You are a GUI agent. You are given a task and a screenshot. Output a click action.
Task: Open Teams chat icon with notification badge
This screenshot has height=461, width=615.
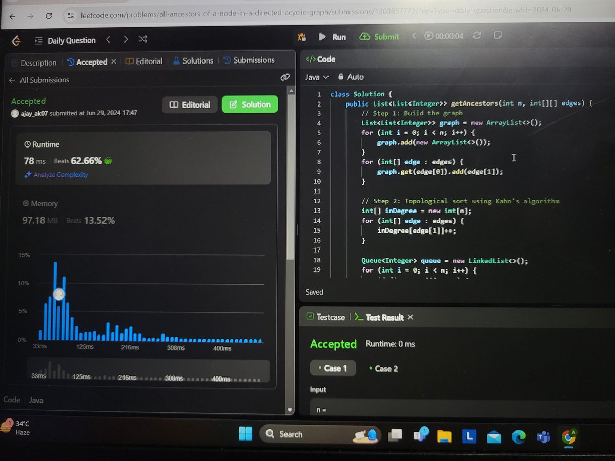[420, 435]
